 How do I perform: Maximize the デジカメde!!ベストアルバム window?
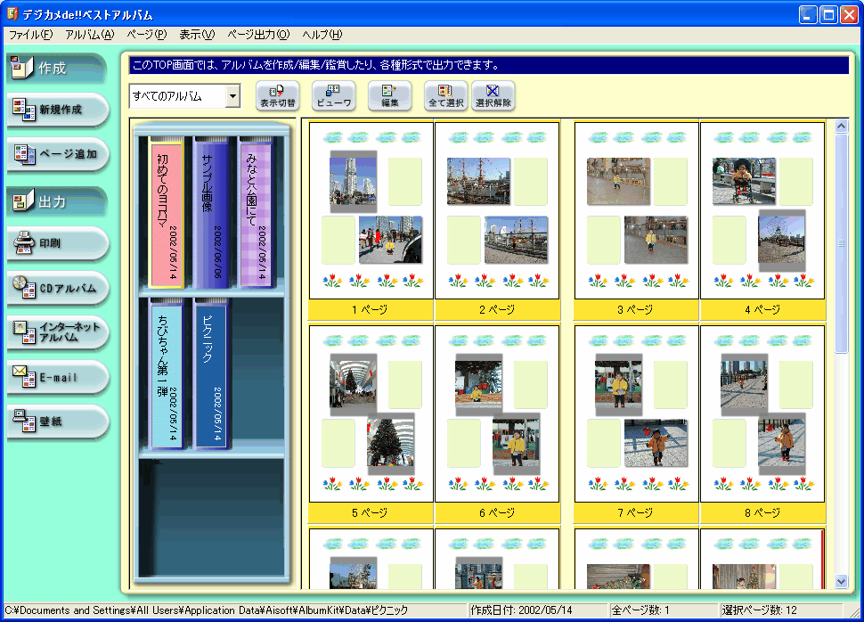[828, 14]
